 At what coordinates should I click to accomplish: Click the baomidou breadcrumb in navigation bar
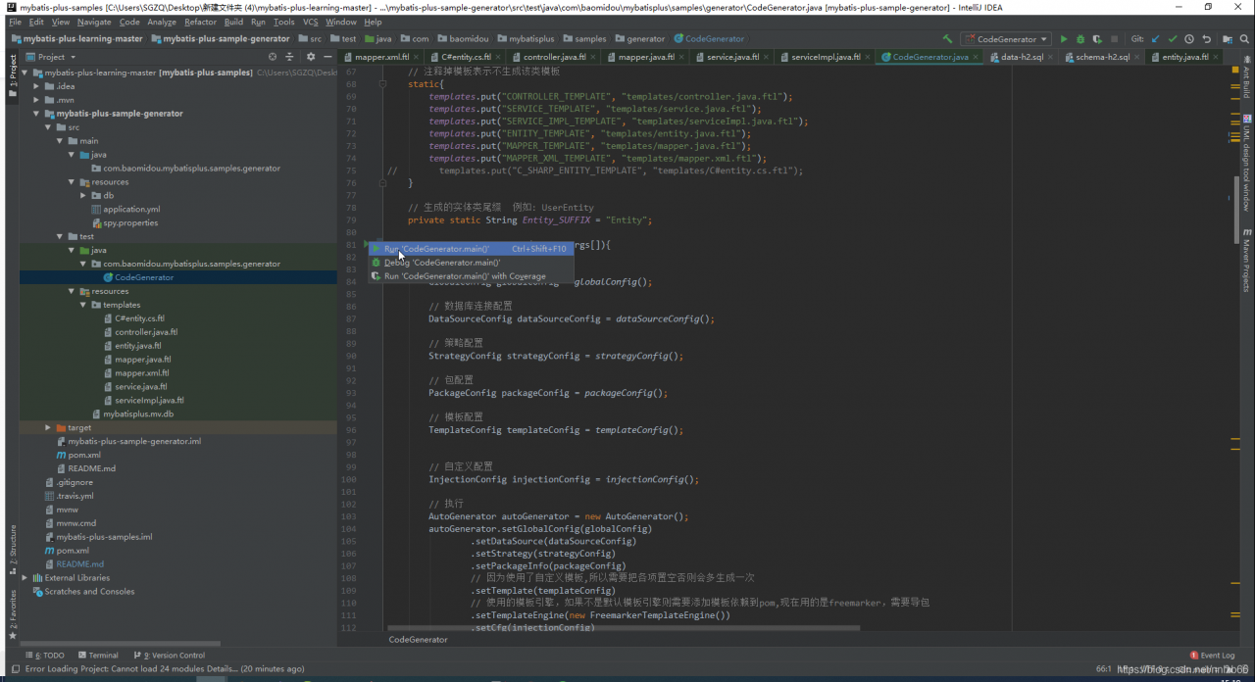pyautogui.click(x=464, y=39)
